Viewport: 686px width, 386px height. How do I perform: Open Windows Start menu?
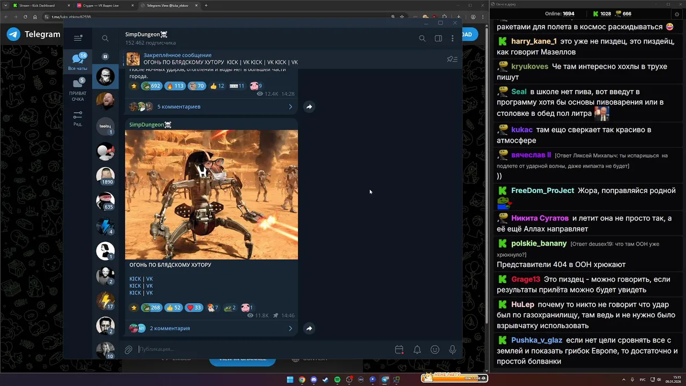pos(290,380)
